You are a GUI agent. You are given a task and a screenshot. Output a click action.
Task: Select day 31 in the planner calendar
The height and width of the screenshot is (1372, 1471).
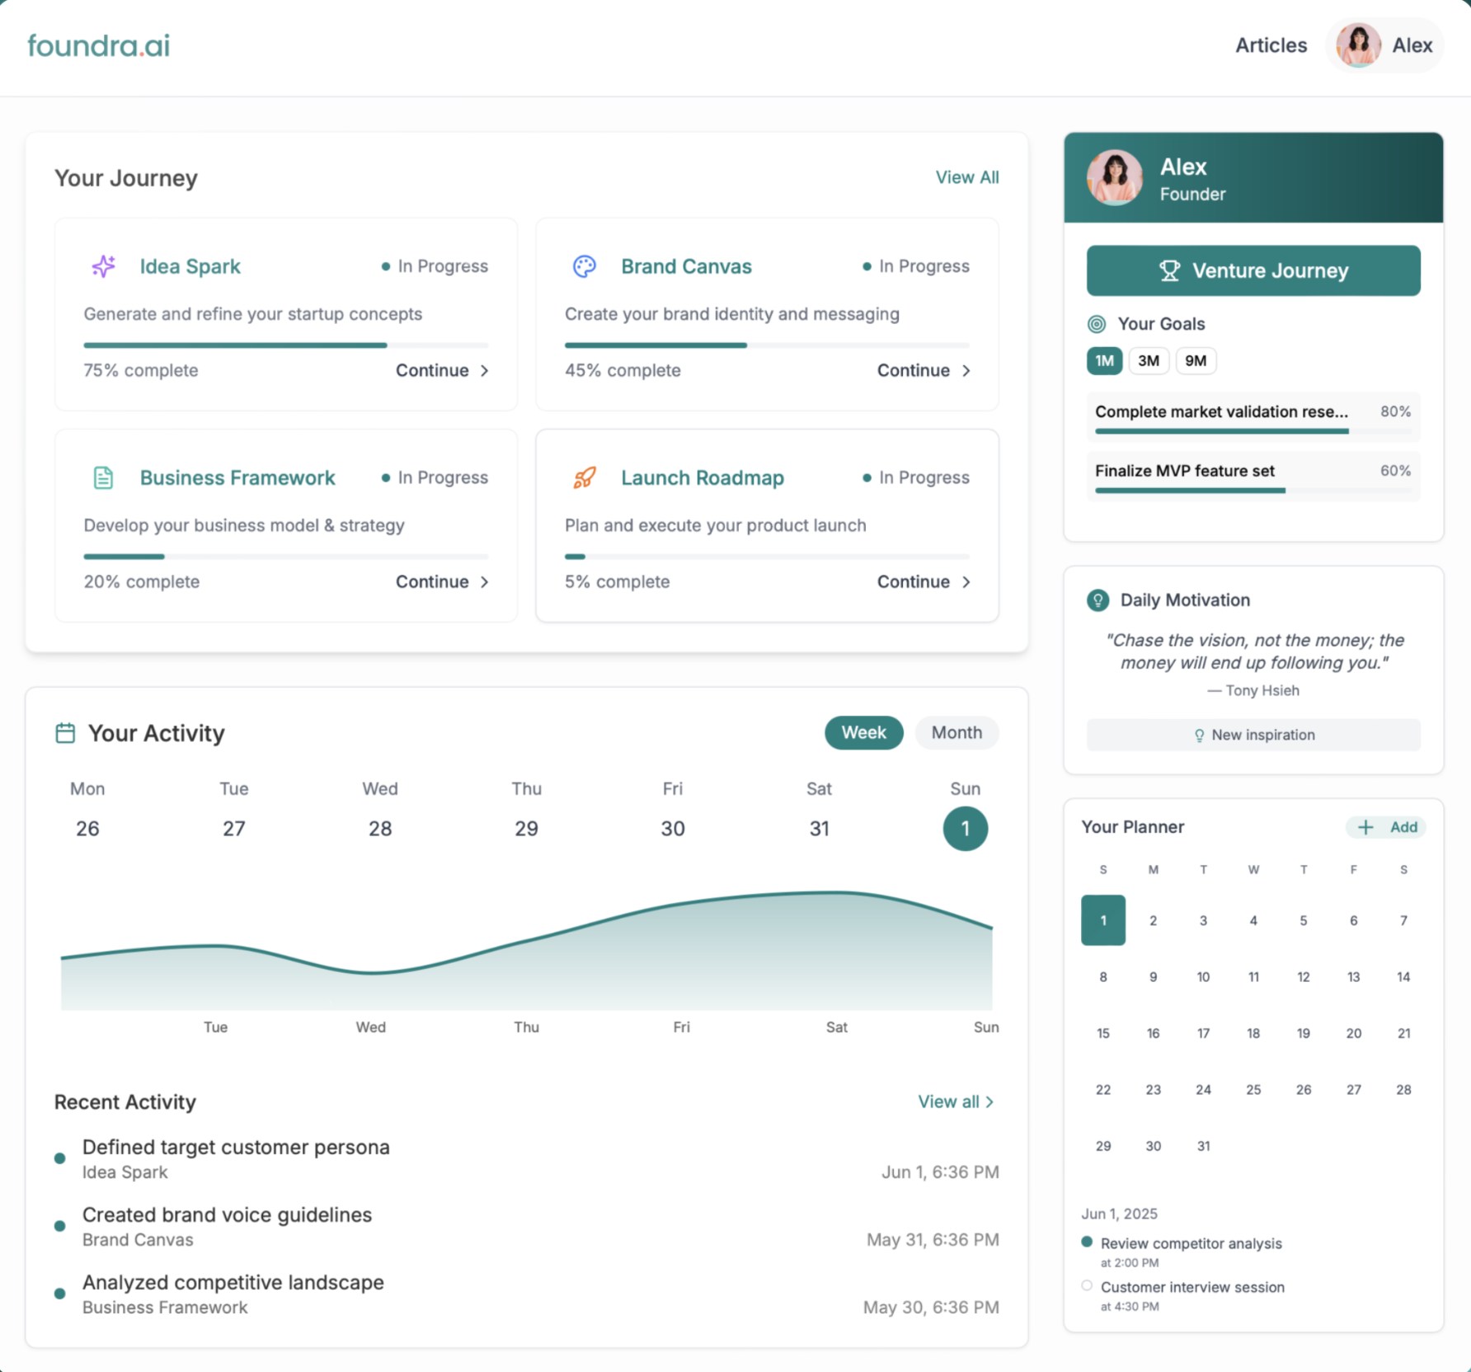[1203, 1146]
